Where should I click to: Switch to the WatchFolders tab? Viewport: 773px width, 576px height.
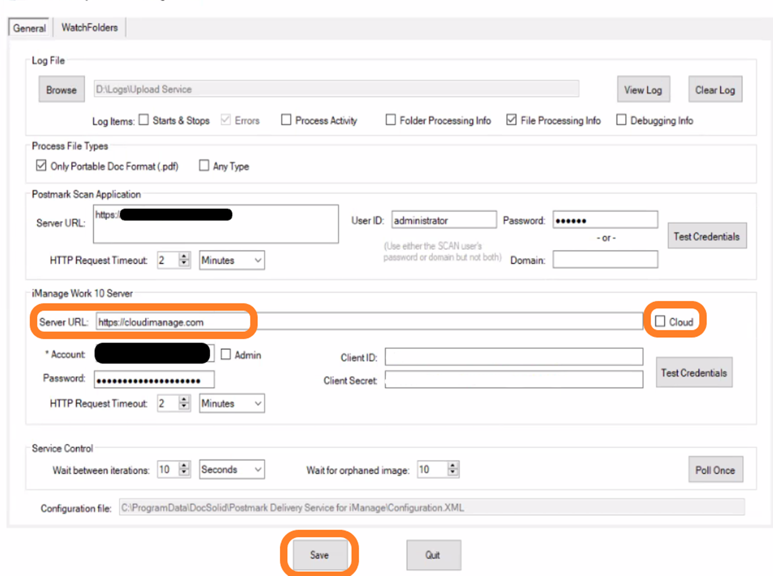[90, 28]
